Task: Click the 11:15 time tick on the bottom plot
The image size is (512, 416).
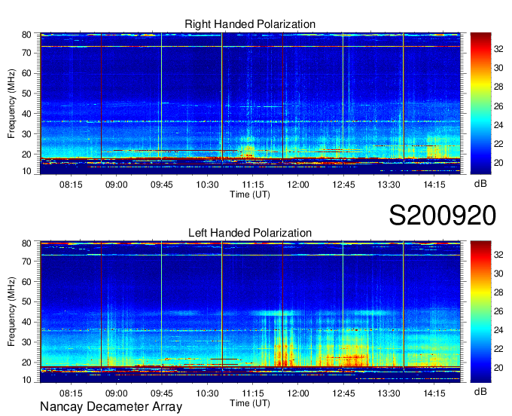Action: (252, 393)
